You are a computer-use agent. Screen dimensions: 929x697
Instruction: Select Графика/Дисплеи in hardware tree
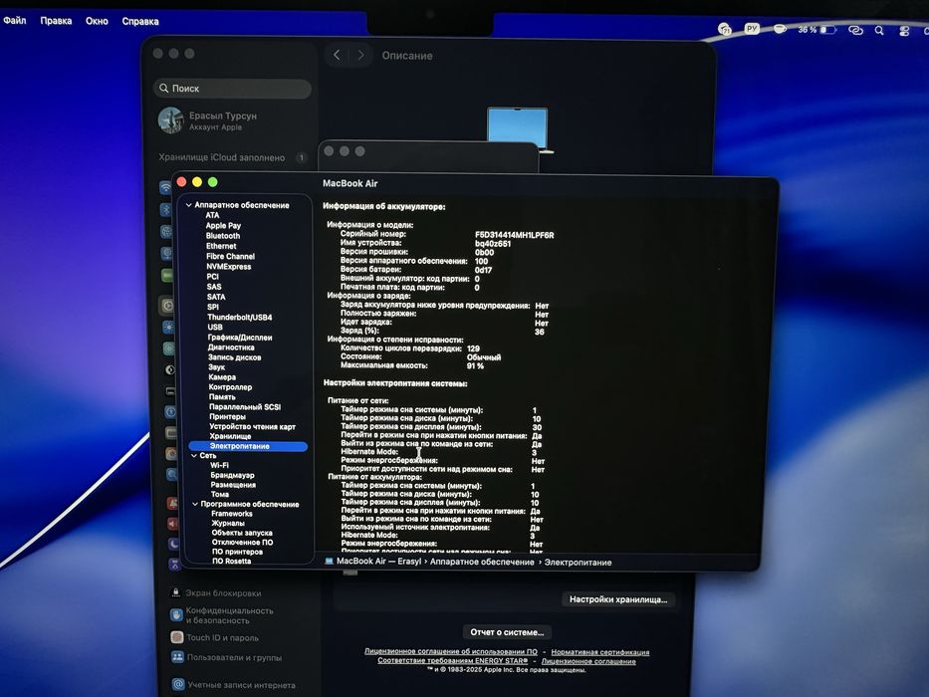tap(240, 338)
